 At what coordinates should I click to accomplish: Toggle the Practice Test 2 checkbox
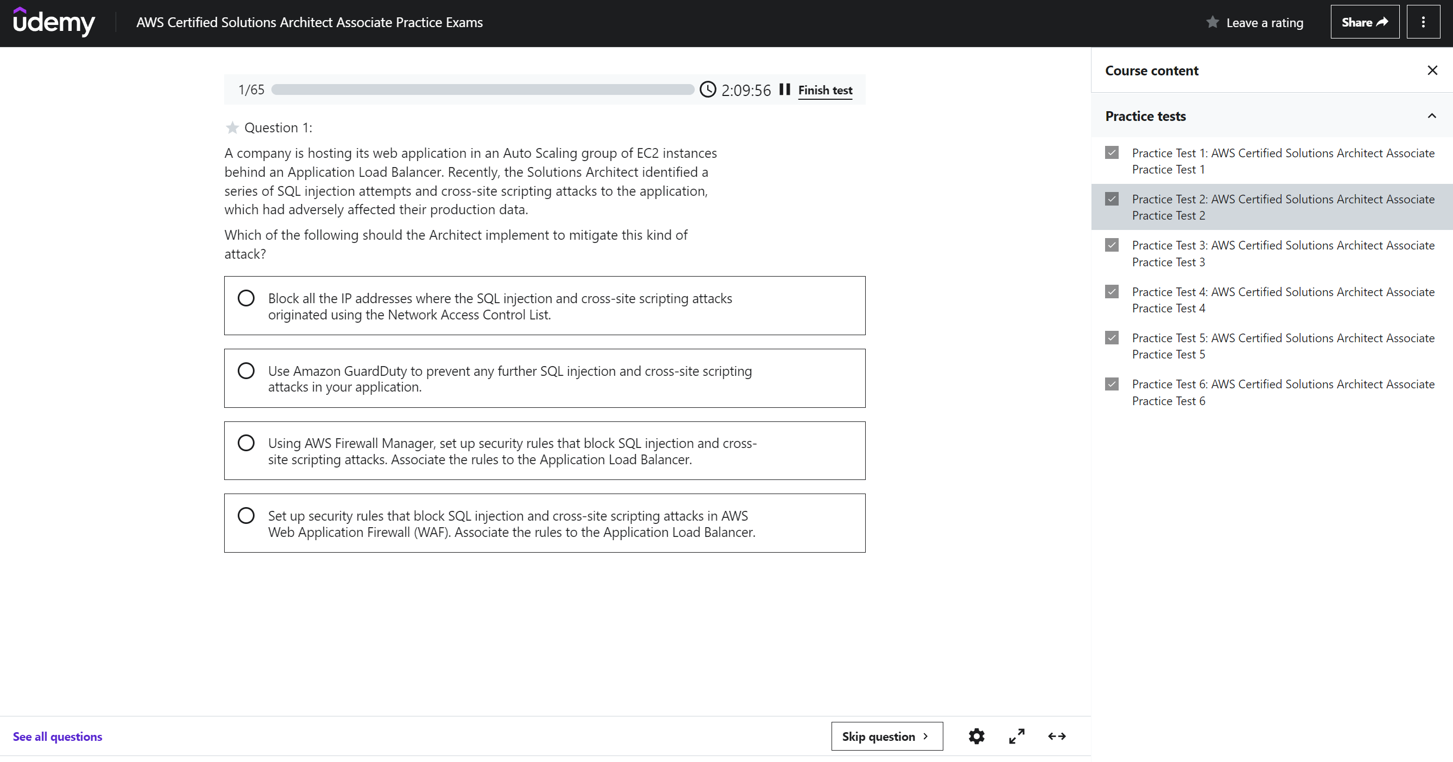(1111, 199)
